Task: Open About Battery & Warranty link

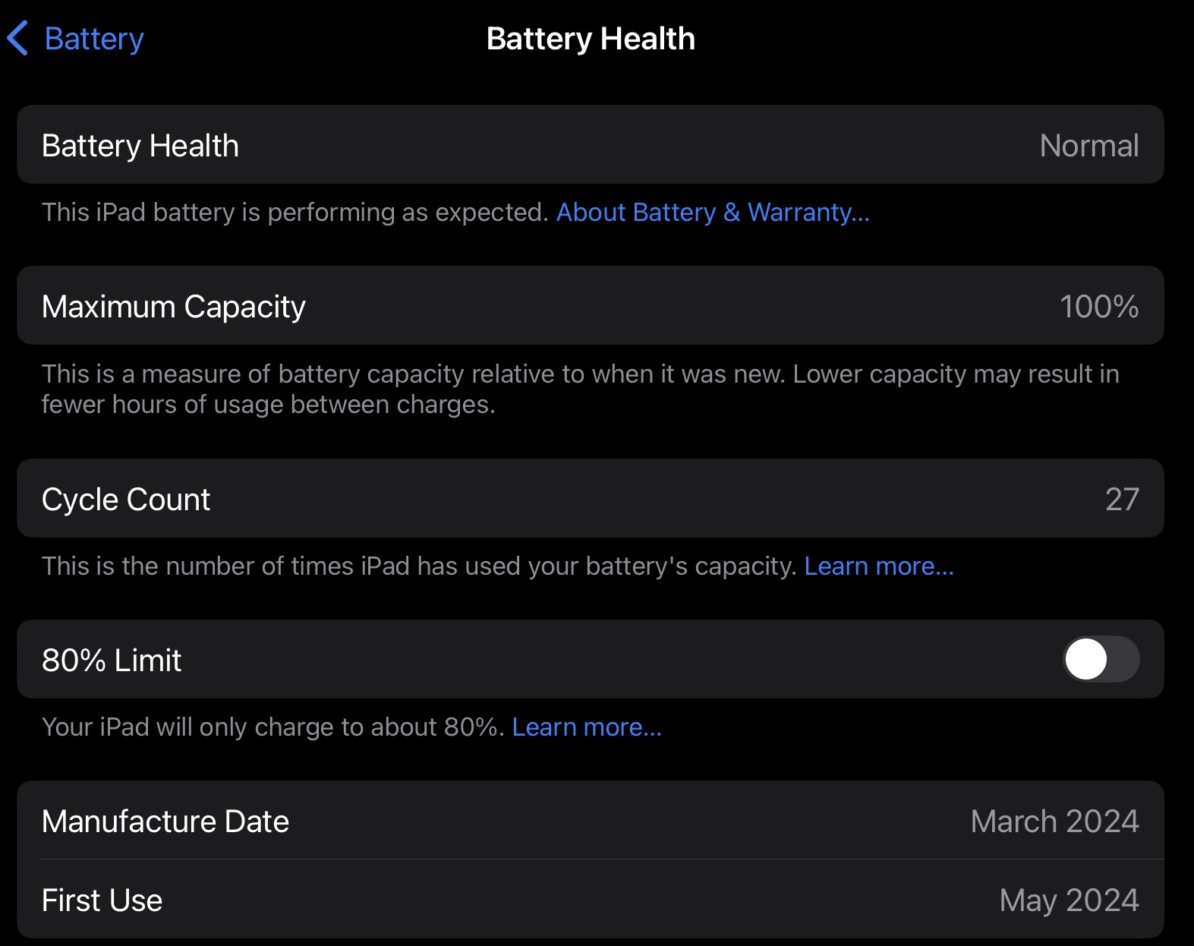Action: pos(712,213)
